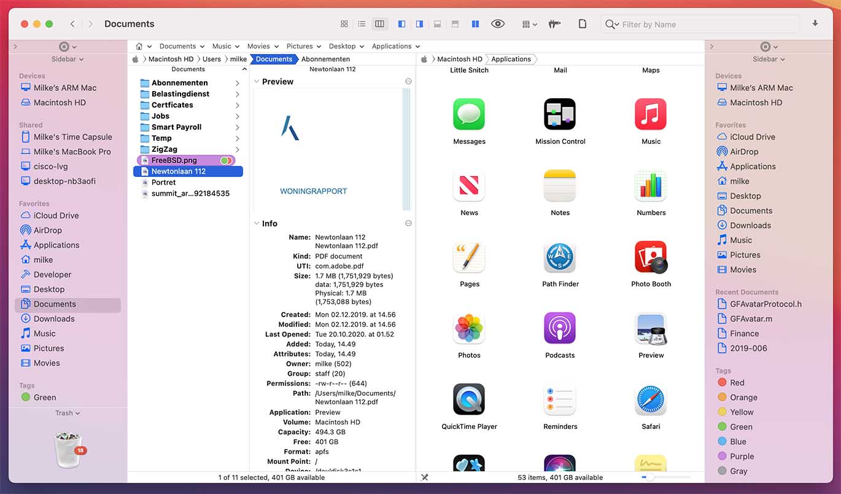Viewport: 841px width, 494px height.
Task: Toggle dual pane browser view
Action: point(475,24)
